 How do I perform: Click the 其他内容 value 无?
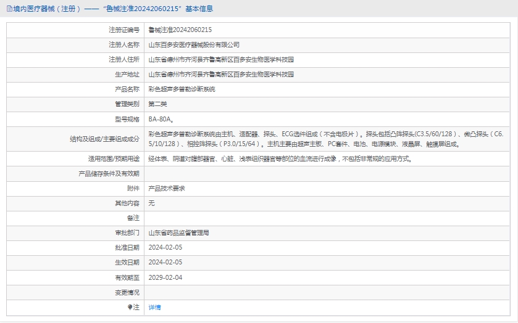(x=151, y=203)
